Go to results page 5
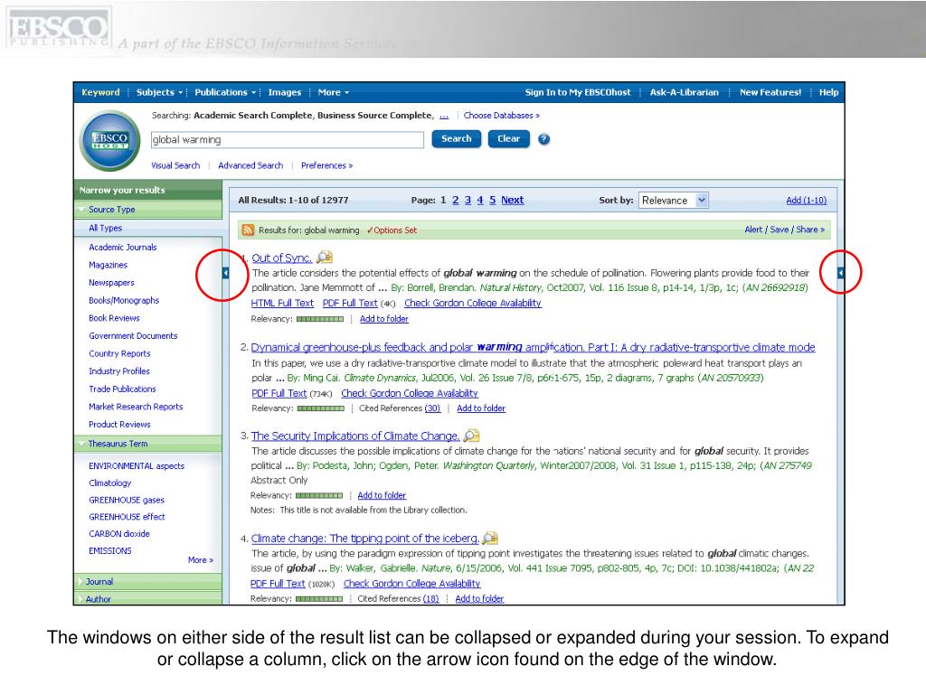The image size is (926, 694). tap(493, 200)
